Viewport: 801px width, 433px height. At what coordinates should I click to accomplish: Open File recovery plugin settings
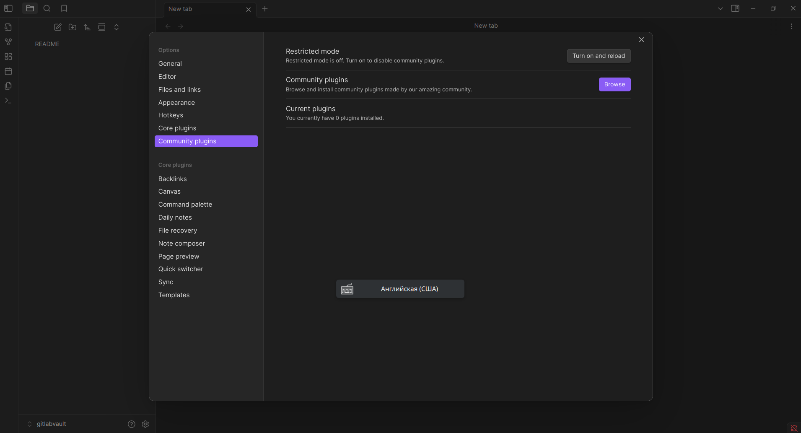pos(206,231)
